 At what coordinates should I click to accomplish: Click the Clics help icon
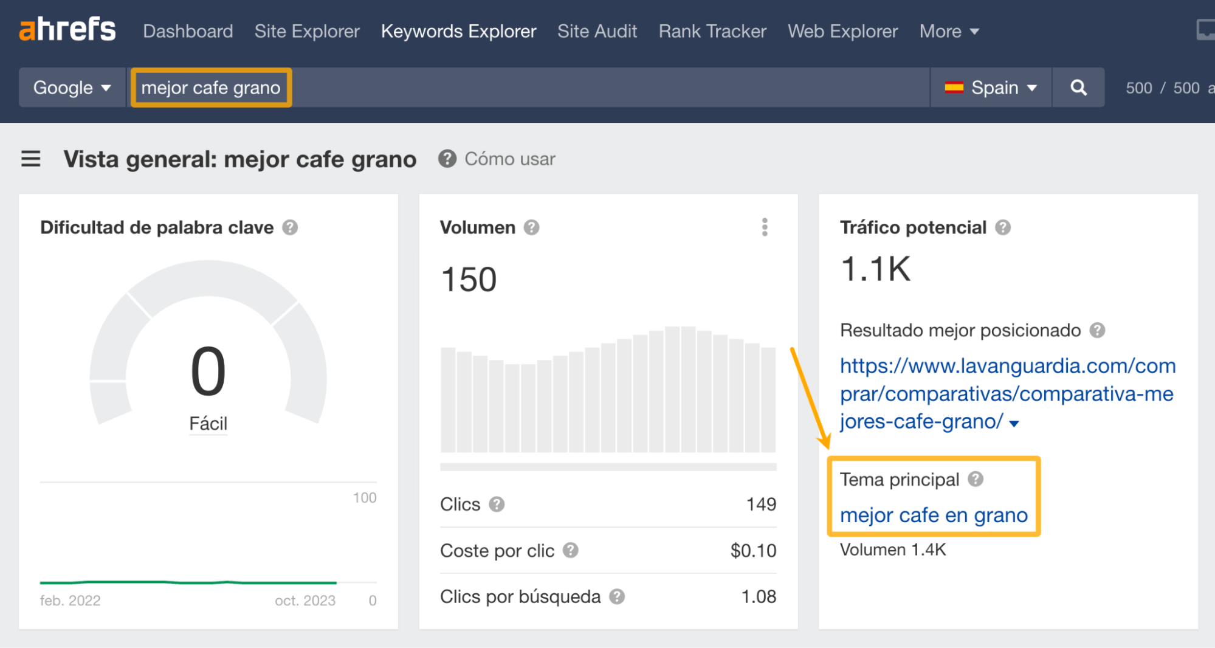(x=497, y=505)
